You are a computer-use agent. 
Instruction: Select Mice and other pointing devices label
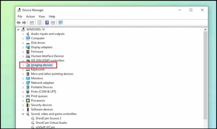pyautogui.click(x=52, y=74)
